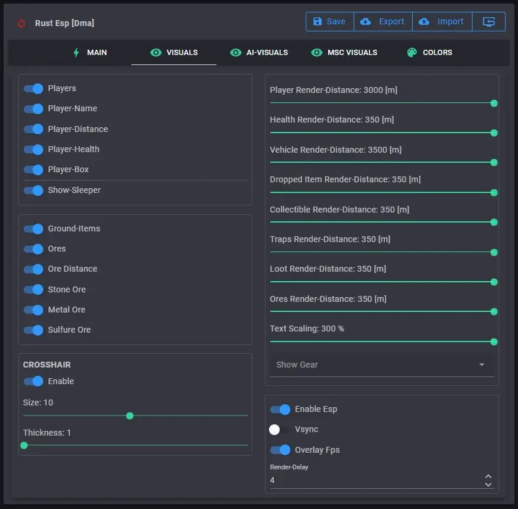Toggle off Show-Sleeper
The height and width of the screenshot is (509, 518).
(34, 191)
